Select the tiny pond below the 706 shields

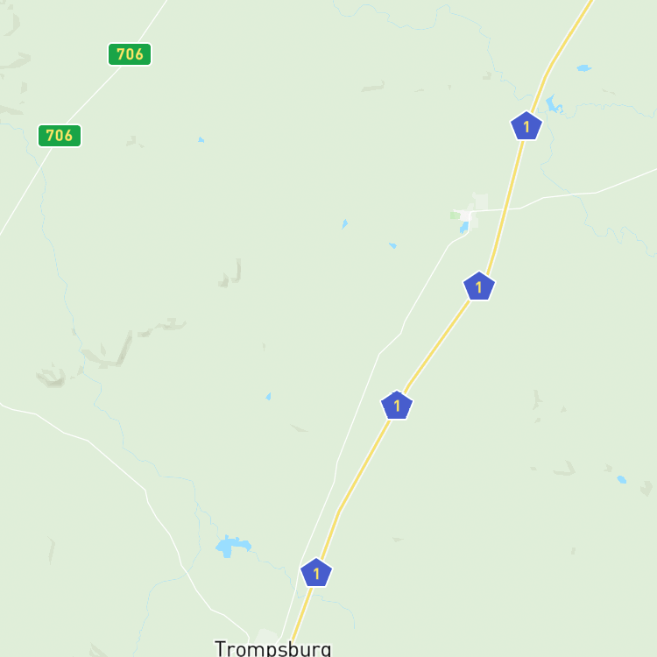click(201, 140)
